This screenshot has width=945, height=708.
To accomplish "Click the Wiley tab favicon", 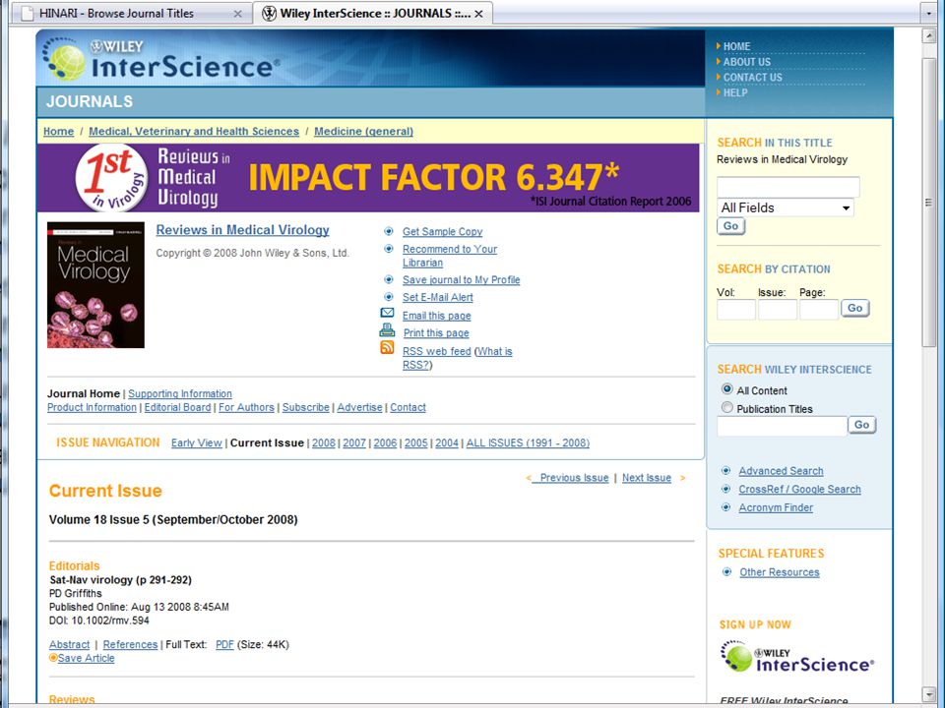I will click(x=270, y=13).
